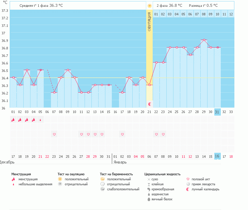The width and height of the screenshot is (248, 210).
Task: Click the menstruation drop icon under day 01
Action: [x=13, y=120]
